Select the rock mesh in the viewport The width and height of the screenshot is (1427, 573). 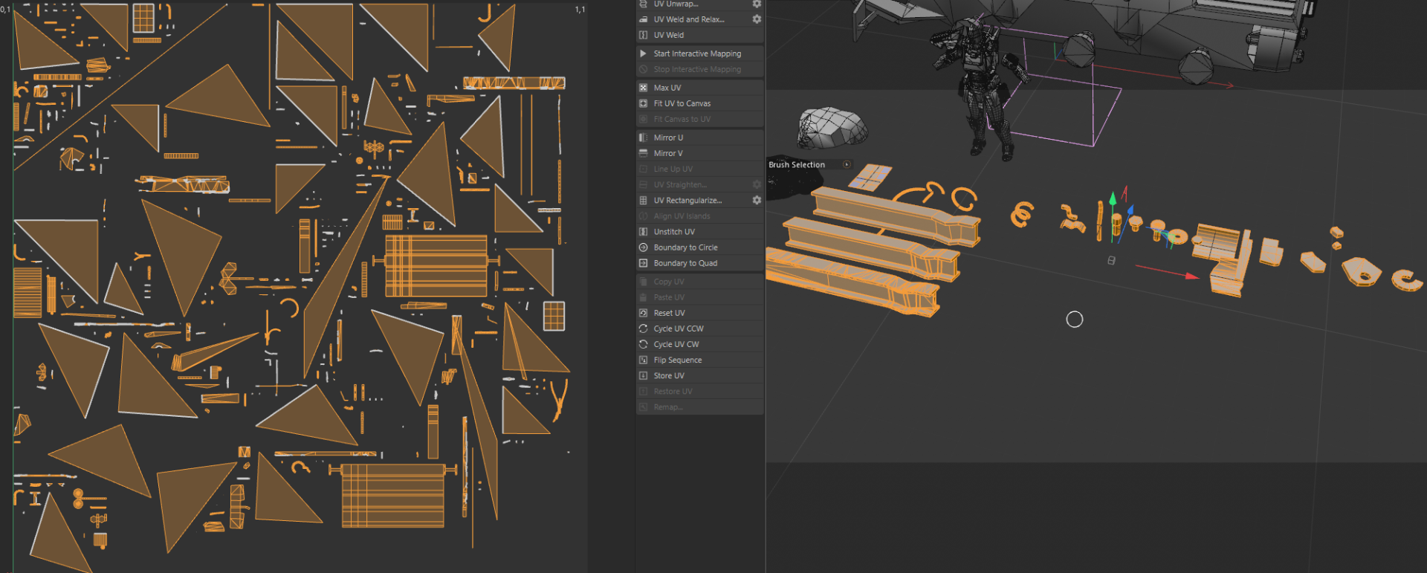click(831, 128)
